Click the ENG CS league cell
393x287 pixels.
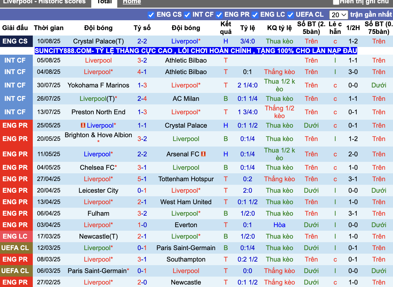(x=16, y=41)
